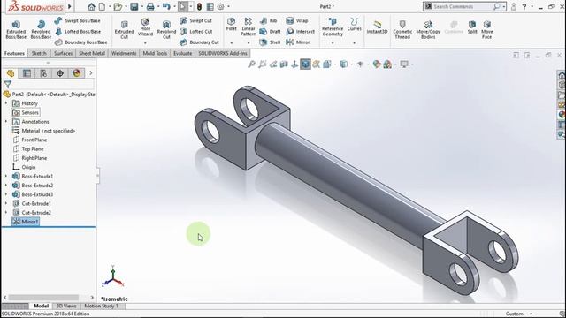This screenshot has width=566, height=318.
Task: Select the Revolved Boss/Base tool
Action: click(x=41, y=29)
